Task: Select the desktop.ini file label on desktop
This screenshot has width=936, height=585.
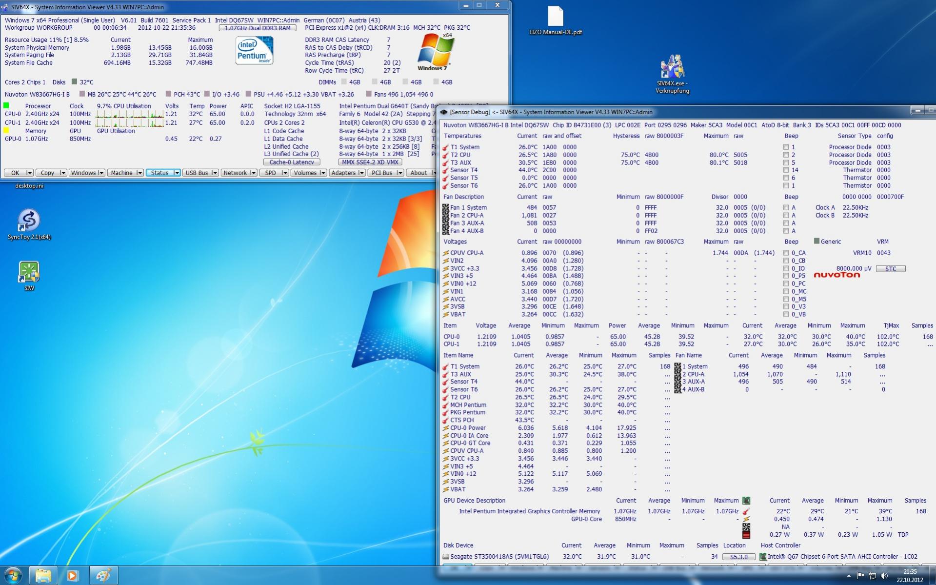Action: click(29, 186)
